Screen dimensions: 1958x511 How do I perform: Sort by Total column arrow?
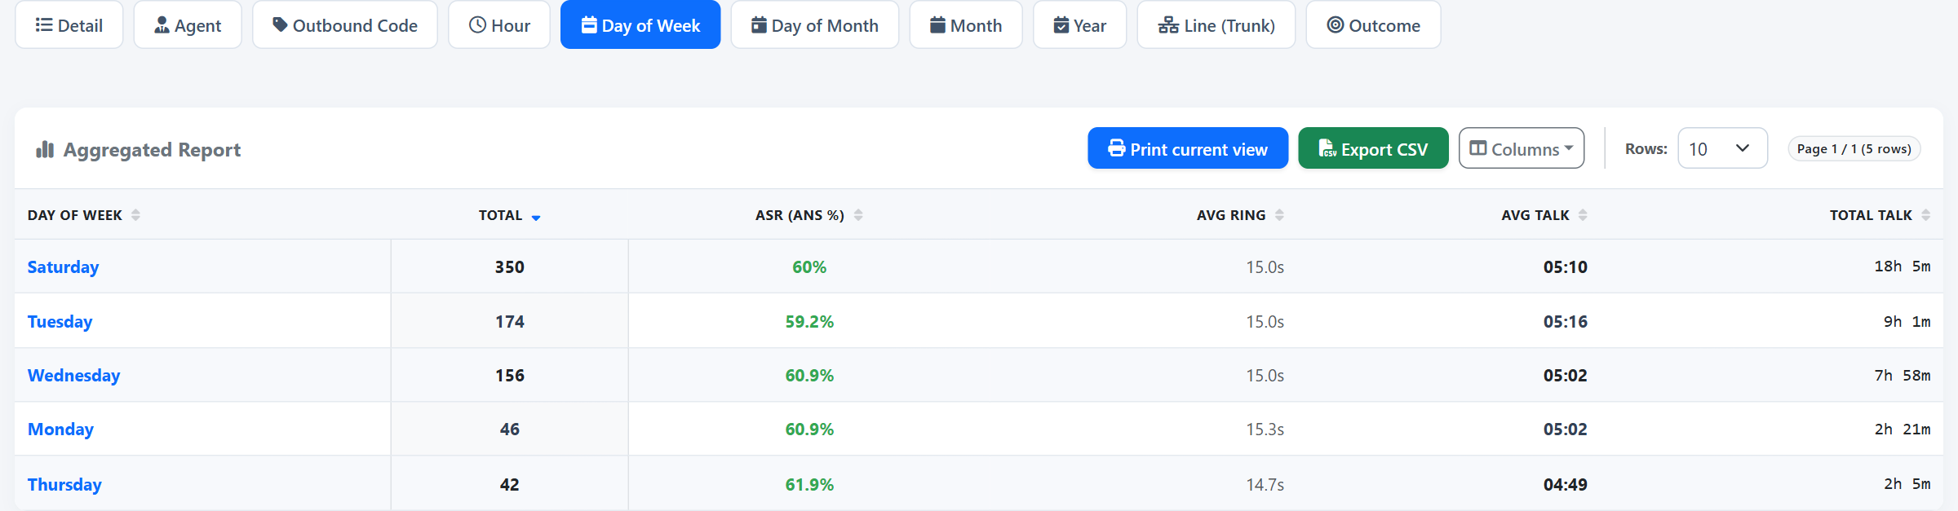(536, 217)
